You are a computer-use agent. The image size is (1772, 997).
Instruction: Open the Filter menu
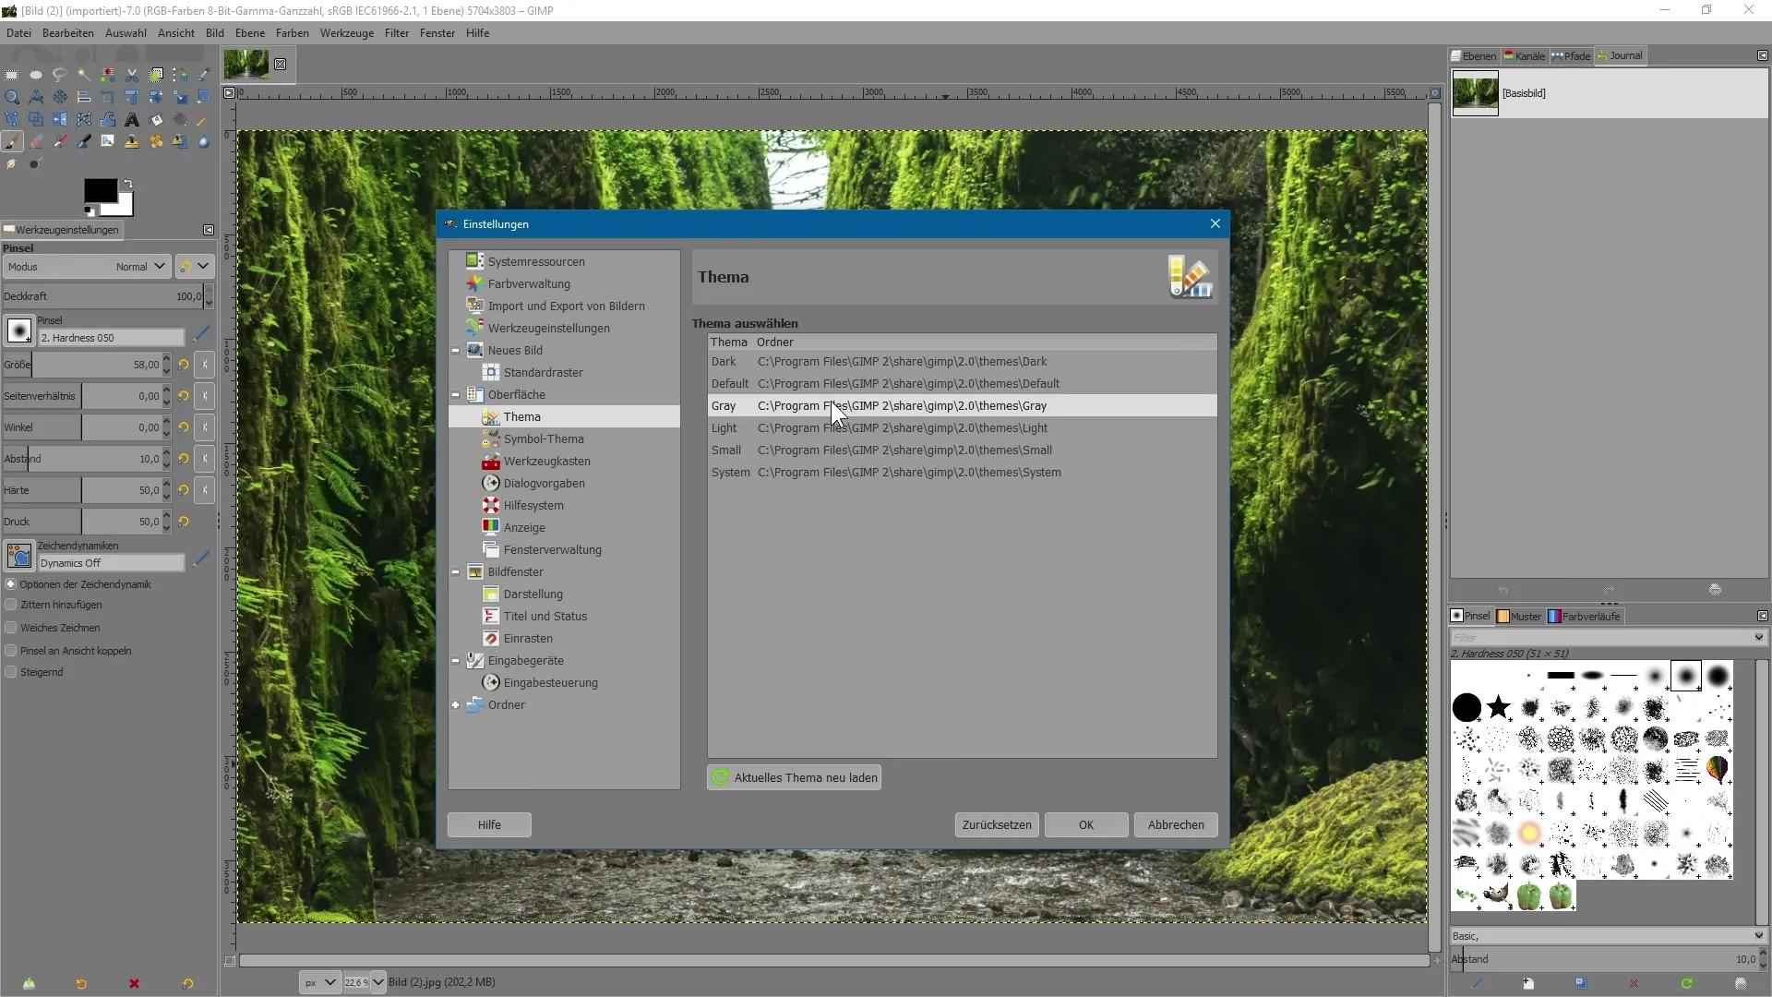(397, 33)
